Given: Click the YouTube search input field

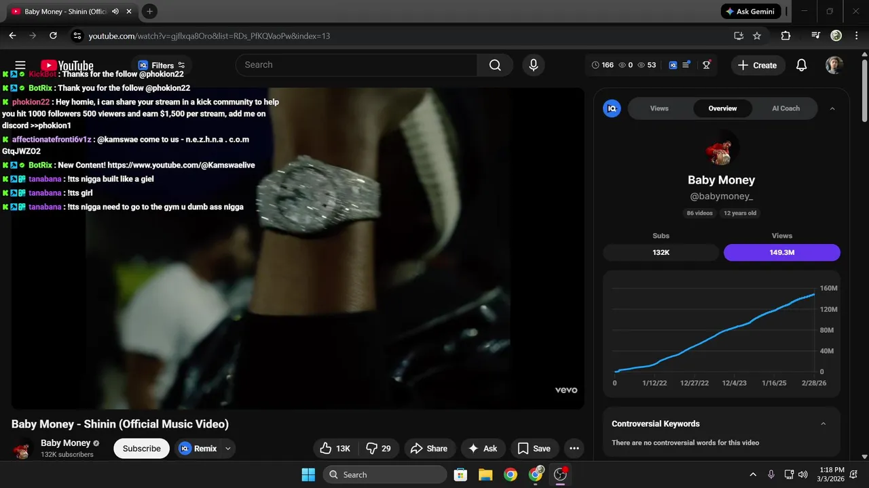Looking at the screenshot, I should pyautogui.click(x=356, y=65).
